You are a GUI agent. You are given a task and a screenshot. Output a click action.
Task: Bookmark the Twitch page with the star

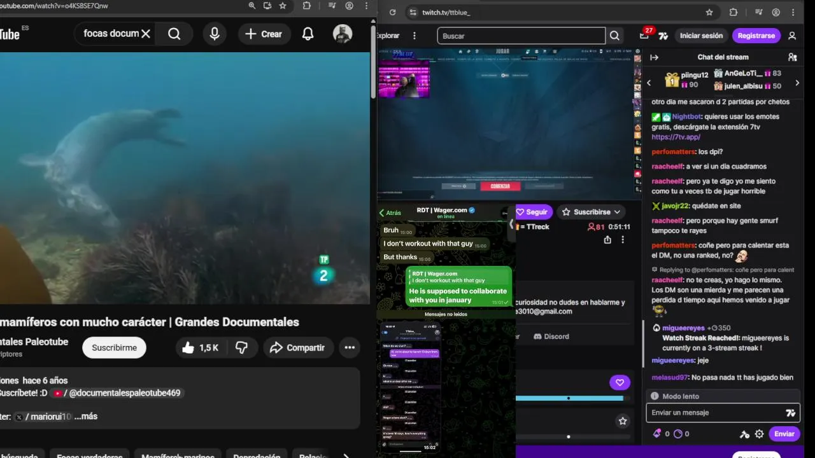click(709, 12)
